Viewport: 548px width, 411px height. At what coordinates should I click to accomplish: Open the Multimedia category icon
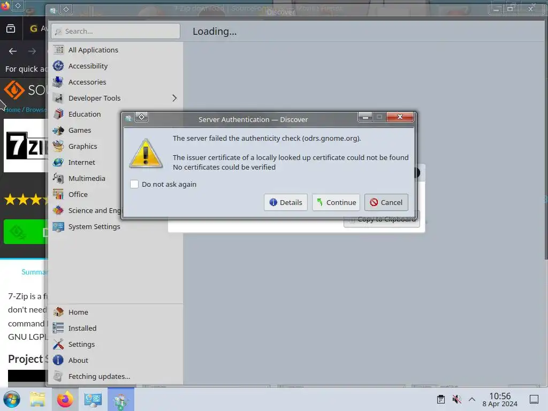tap(58, 179)
